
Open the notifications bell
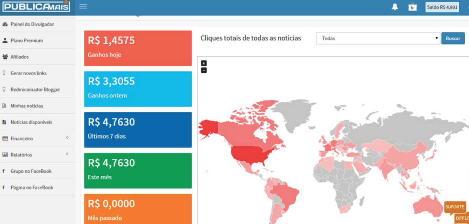click(x=395, y=7)
